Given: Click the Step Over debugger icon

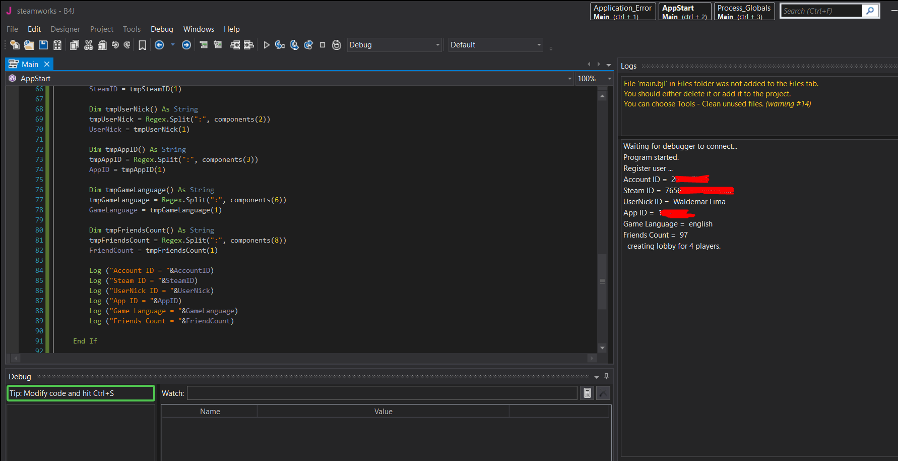Looking at the screenshot, I should pos(294,45).
